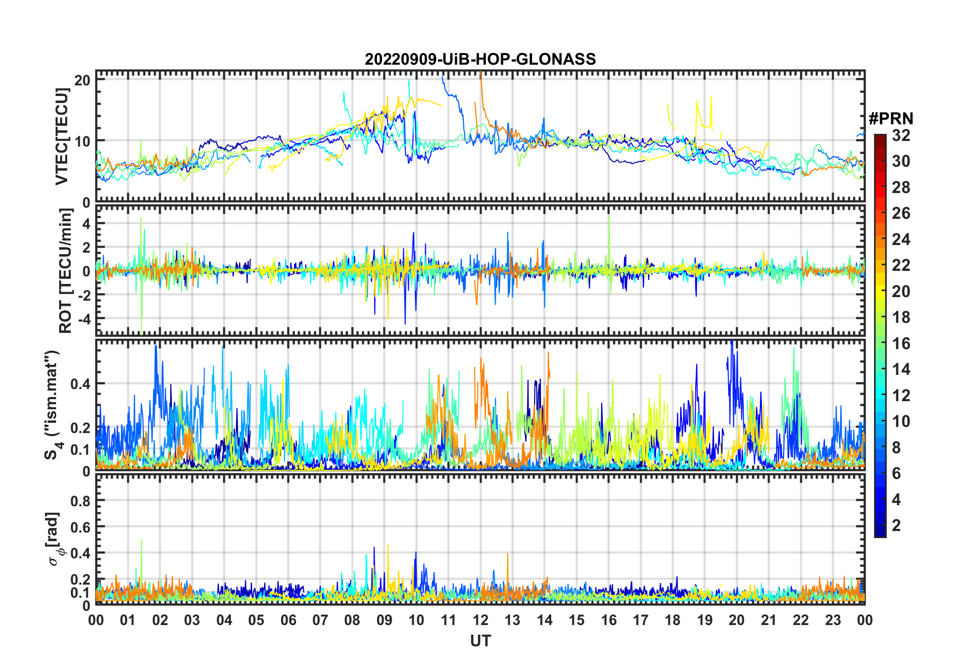Click the S4 ("ism.mat") axis label
Image resolution: width=961 pixels, height=672 pixels.
pyautogui.click(x=52, y=405)
